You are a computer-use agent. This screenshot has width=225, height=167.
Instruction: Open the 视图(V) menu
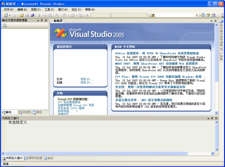36,10
